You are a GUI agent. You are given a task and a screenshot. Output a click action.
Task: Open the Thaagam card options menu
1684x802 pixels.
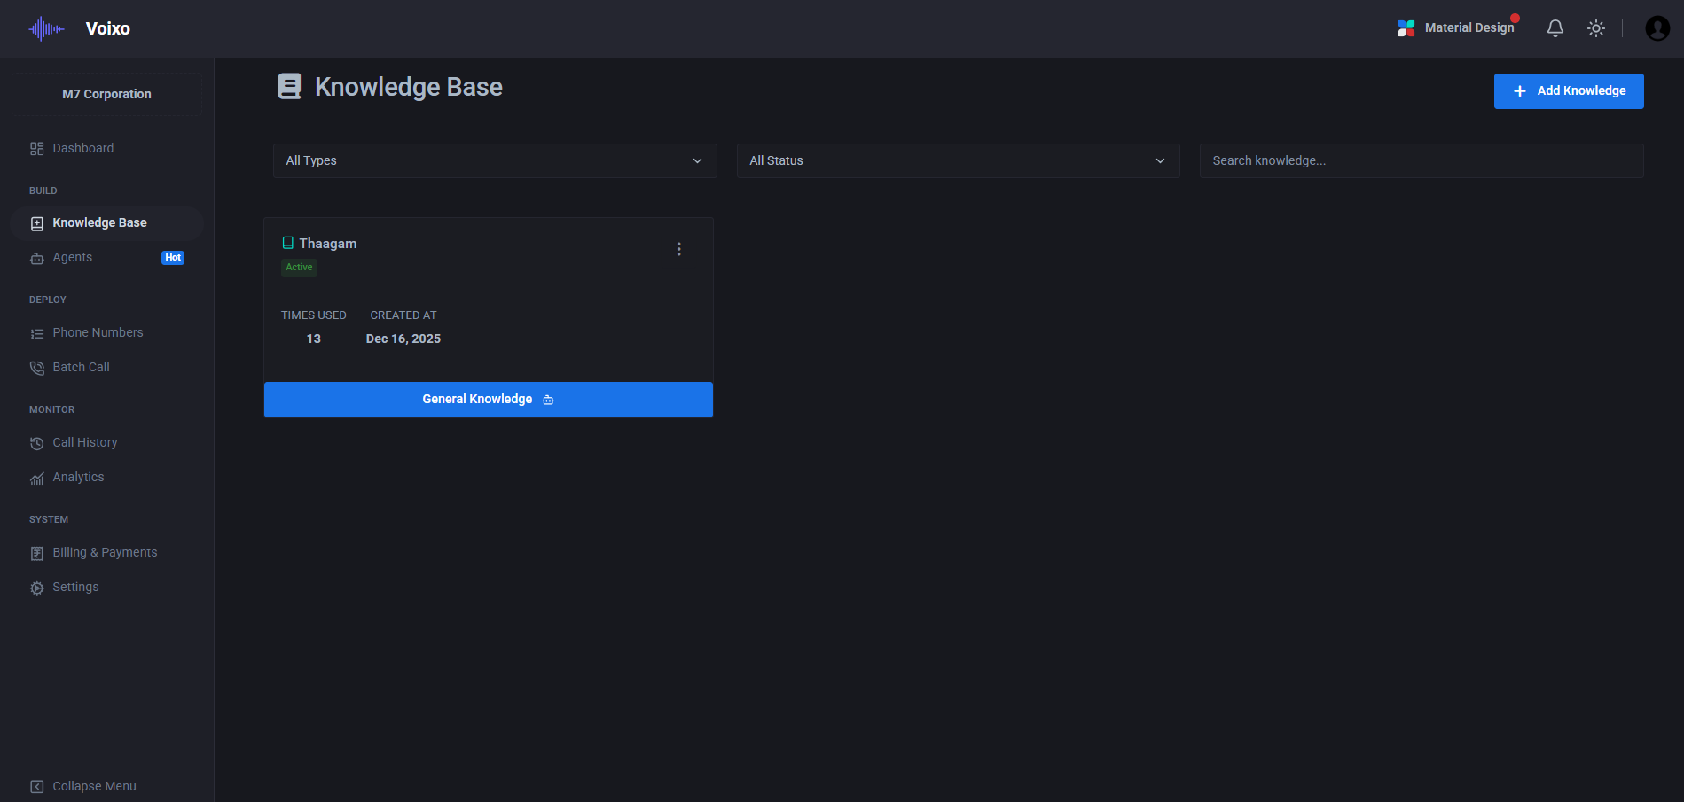[x=679, y=249]
